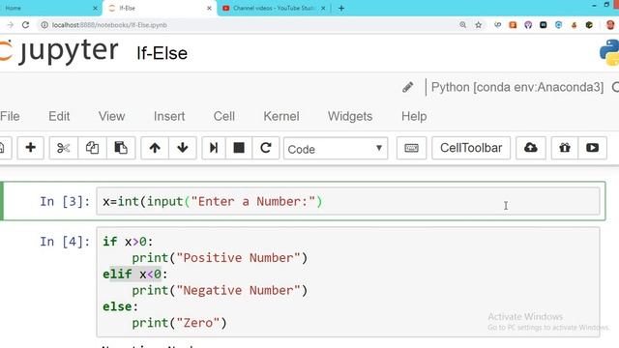619x348 pixels.
Task: Move selected cell up arrow
Action: click(x=155, y=148)
